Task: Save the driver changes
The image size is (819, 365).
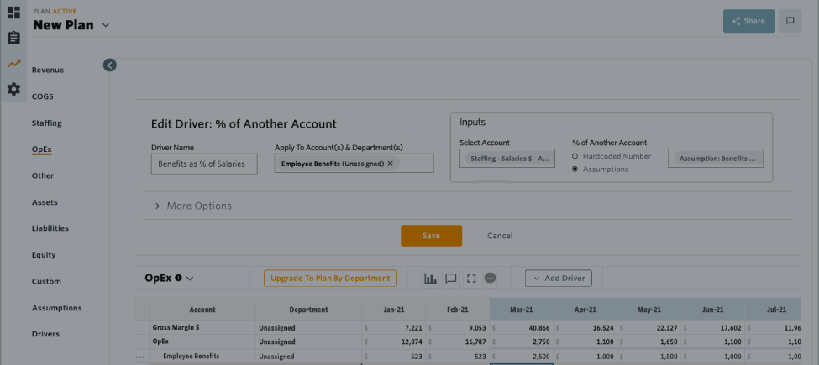Action: click(431, 236)
